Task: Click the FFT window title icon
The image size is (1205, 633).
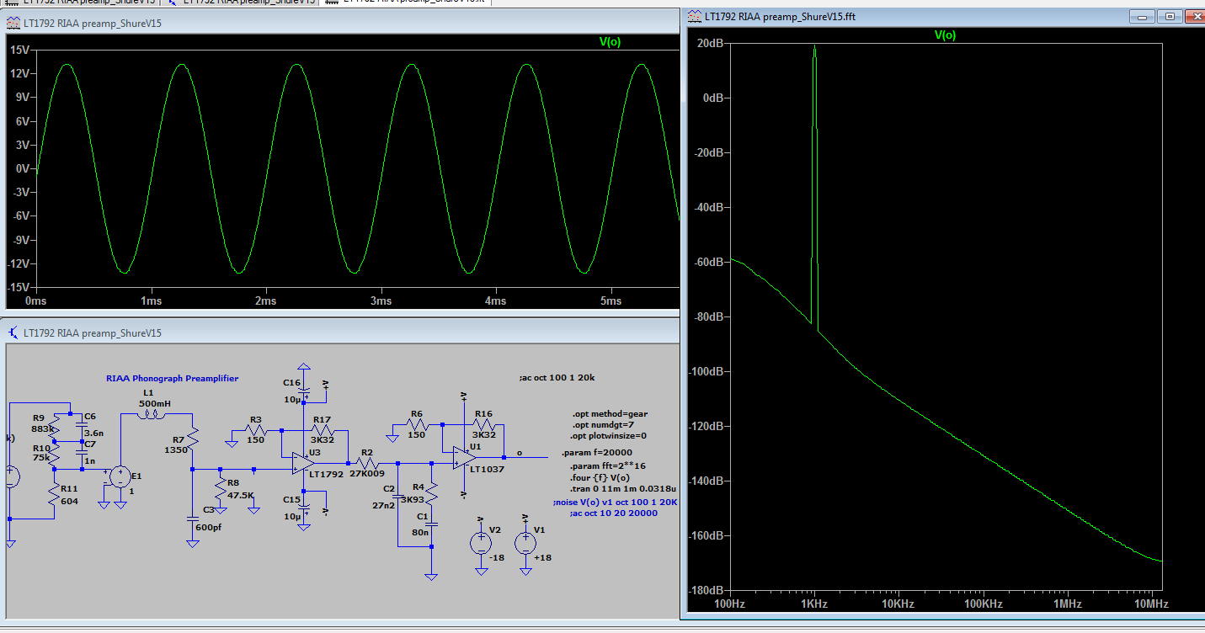Action: 695,15
